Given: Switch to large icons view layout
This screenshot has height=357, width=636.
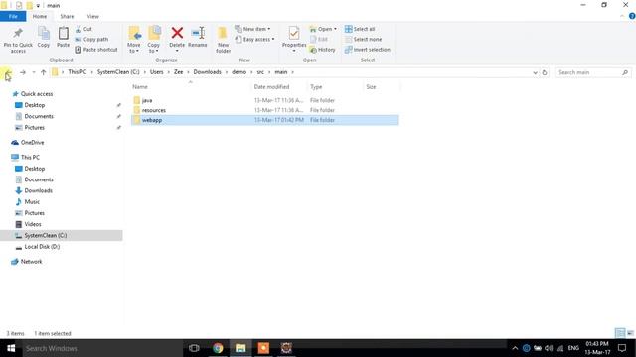Looking at the screenshot, I should [630, 333].
